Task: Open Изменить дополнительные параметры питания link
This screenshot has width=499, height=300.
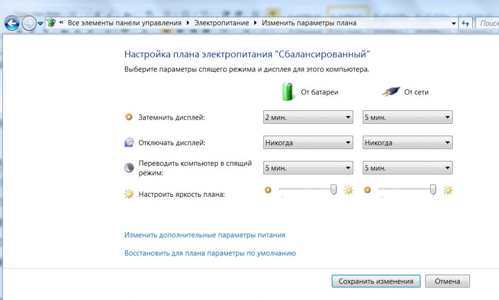Action: coord(205,235)
